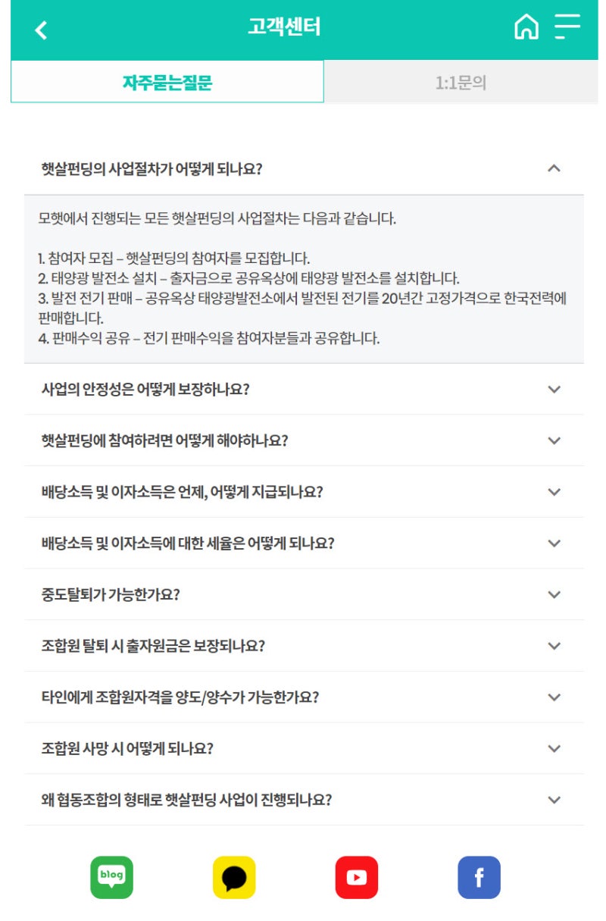Open the 왜 협동조합 형태 question
This screenshot has height=921, width=606.
click(303, 800)
